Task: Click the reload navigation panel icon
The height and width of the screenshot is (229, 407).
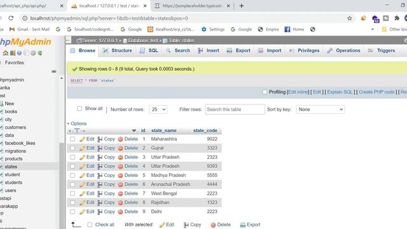Action: [40, 53]
